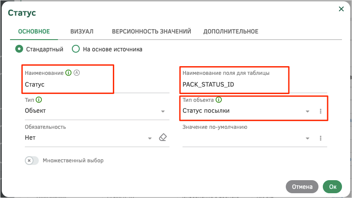The width and height of the screenshot is (352, 198).
Task: Open the Значение по-умолчанию dropdown arrow
Action: pyautogui.click(x=308, y=138)
